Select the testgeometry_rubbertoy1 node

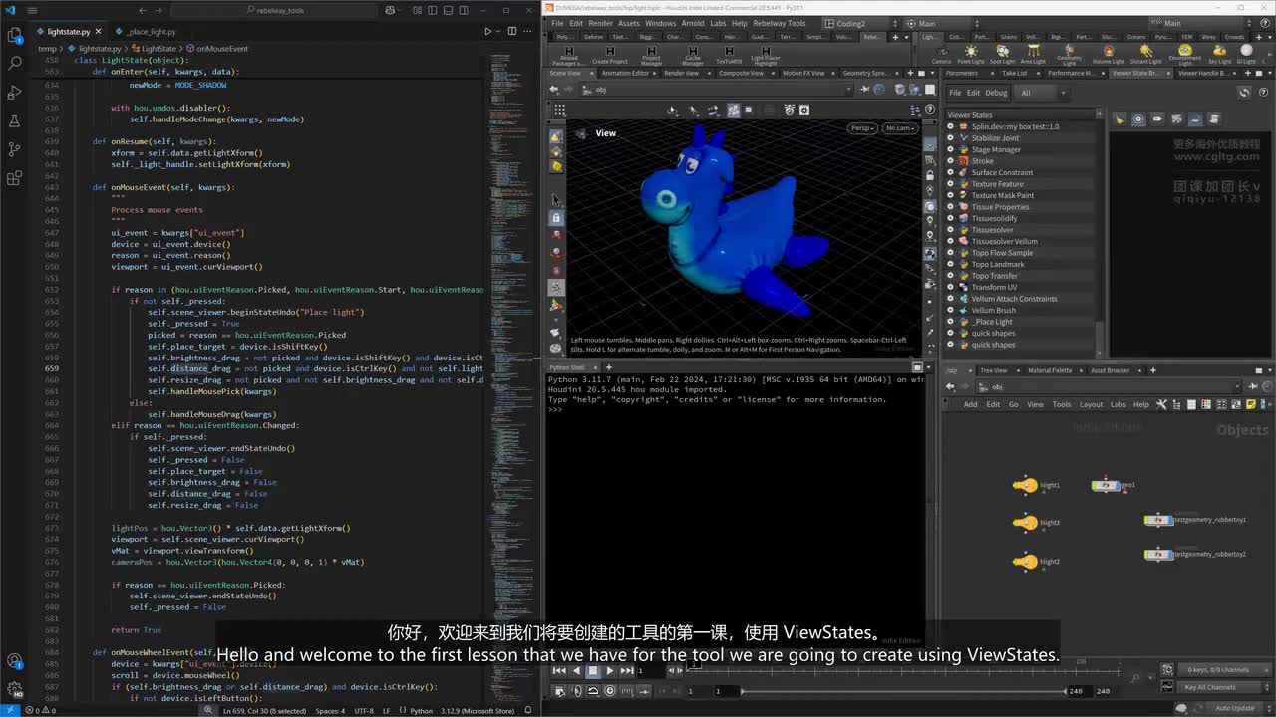click(x=1157, y=520)
